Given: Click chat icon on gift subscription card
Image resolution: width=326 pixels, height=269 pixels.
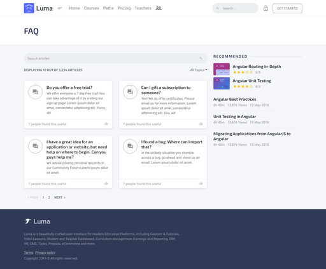Looking at the screenshot, I should tap(130, 92).
